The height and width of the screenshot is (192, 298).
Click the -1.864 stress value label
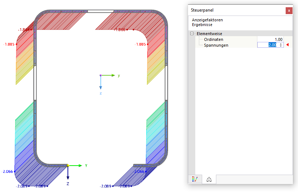24,30
